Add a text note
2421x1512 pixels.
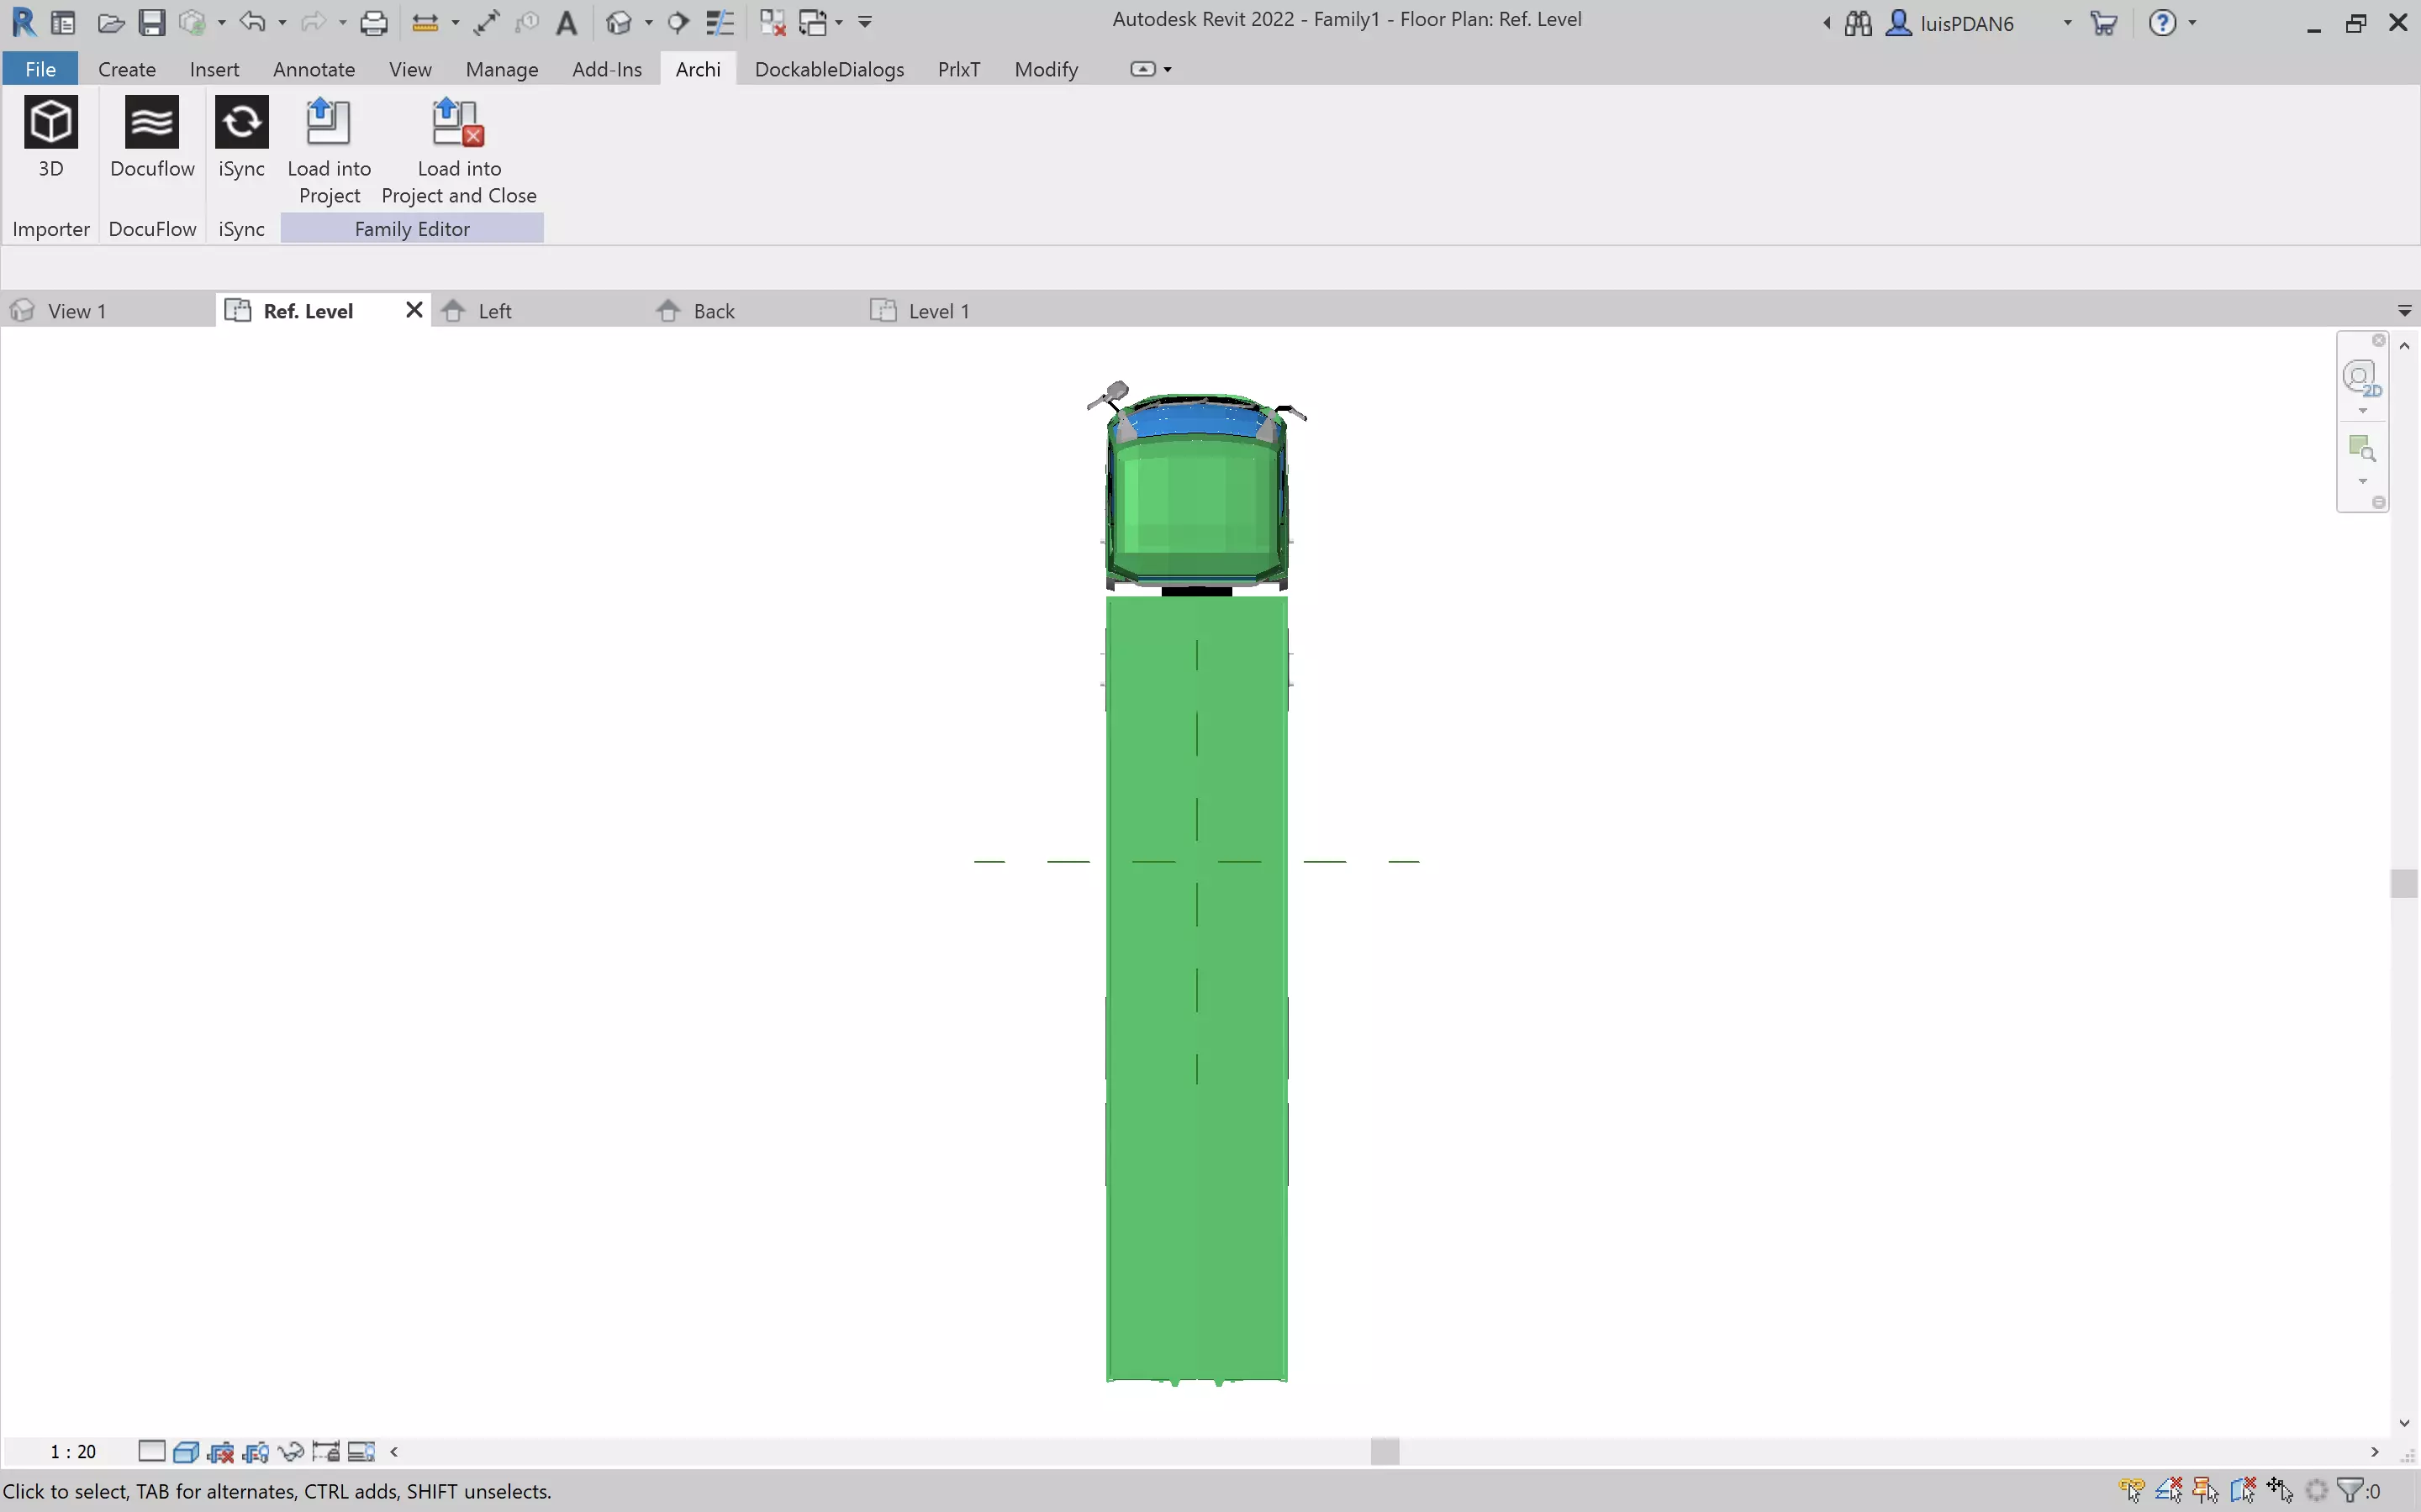[567, 22]
